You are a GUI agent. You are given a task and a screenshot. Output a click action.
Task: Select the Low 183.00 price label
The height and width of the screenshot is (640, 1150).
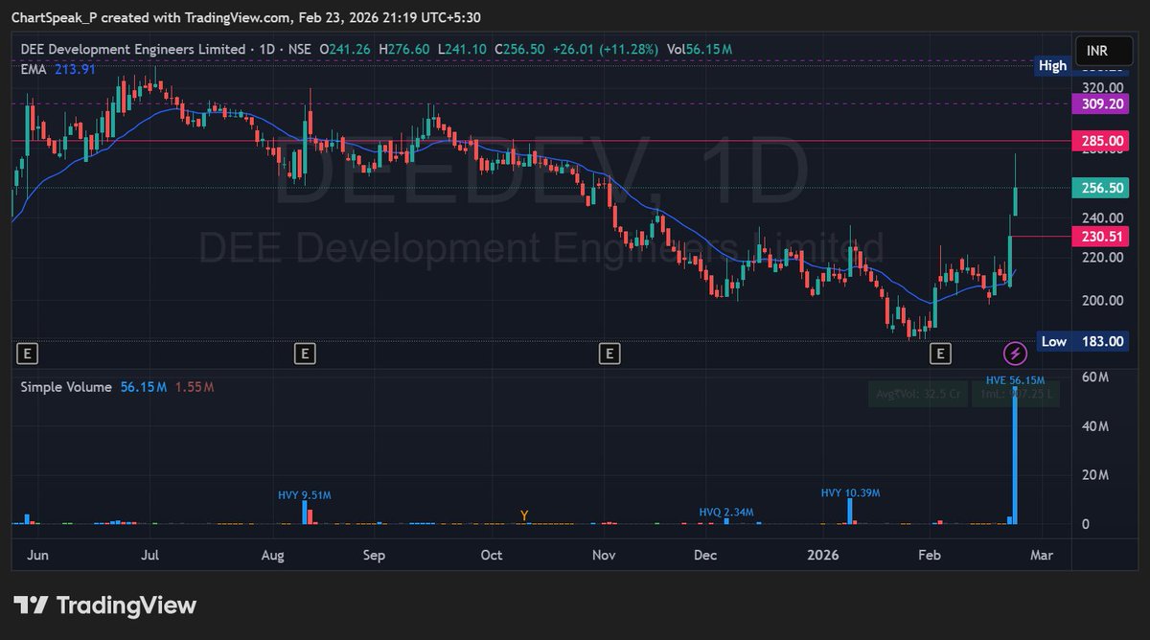point(1082,341)
